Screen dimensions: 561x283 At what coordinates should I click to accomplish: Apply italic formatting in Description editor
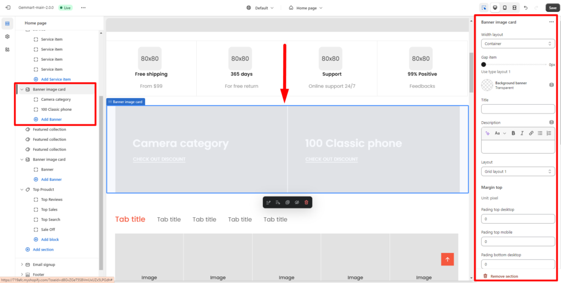tap(522, 133)
